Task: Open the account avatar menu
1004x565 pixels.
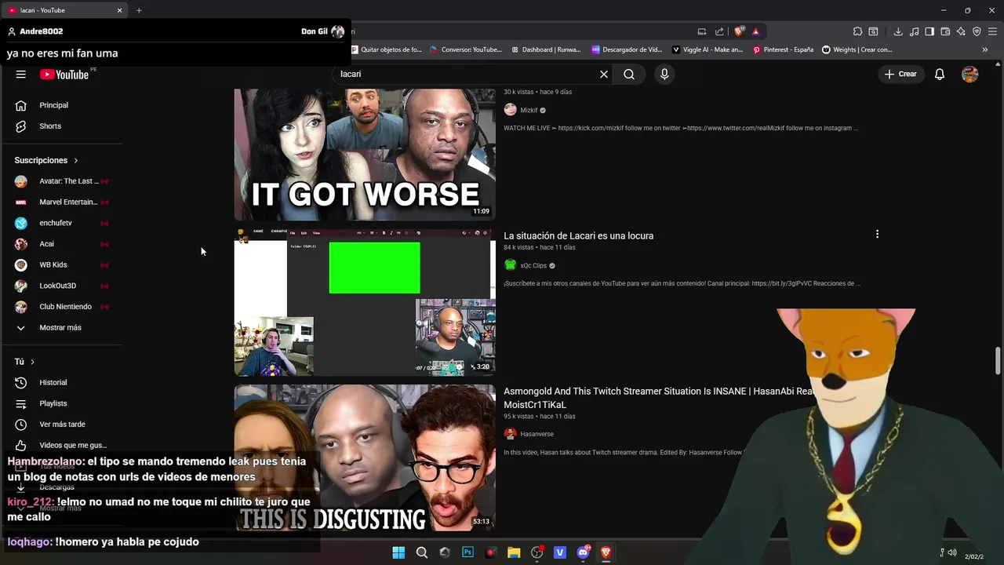Action: click(970, 74)
